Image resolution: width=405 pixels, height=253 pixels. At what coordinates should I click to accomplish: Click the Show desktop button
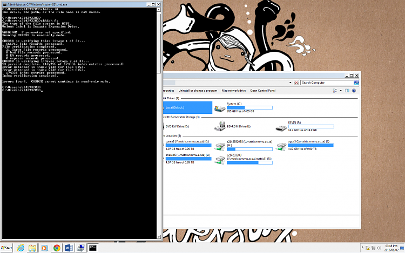tap(402, 248)
